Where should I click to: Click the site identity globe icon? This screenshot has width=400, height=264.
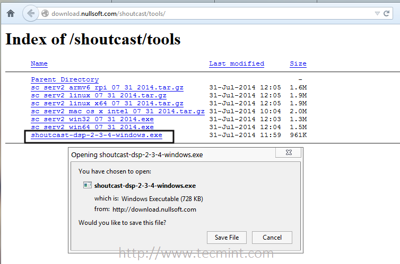[x=45, y=13]
